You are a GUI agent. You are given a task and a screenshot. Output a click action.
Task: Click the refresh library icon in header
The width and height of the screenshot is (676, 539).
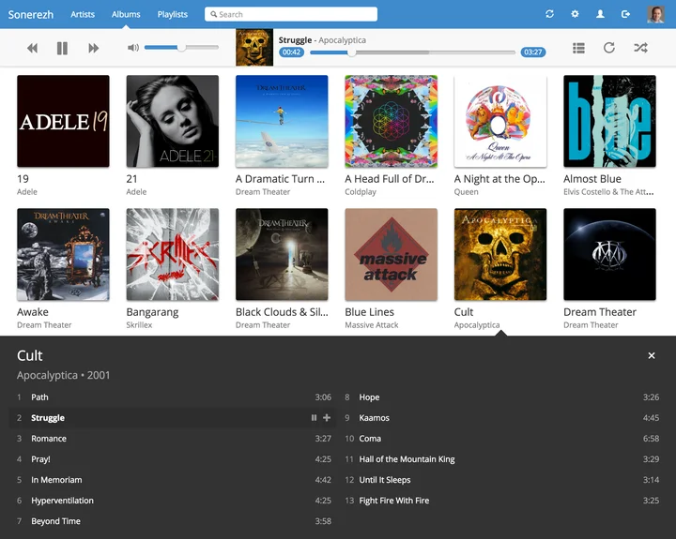pos(549,14)
